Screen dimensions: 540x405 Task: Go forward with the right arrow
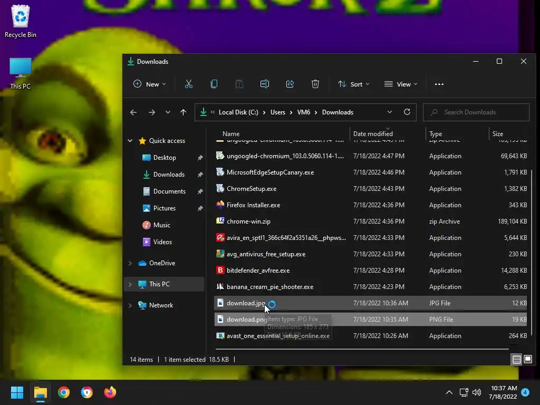pos(151,112)
